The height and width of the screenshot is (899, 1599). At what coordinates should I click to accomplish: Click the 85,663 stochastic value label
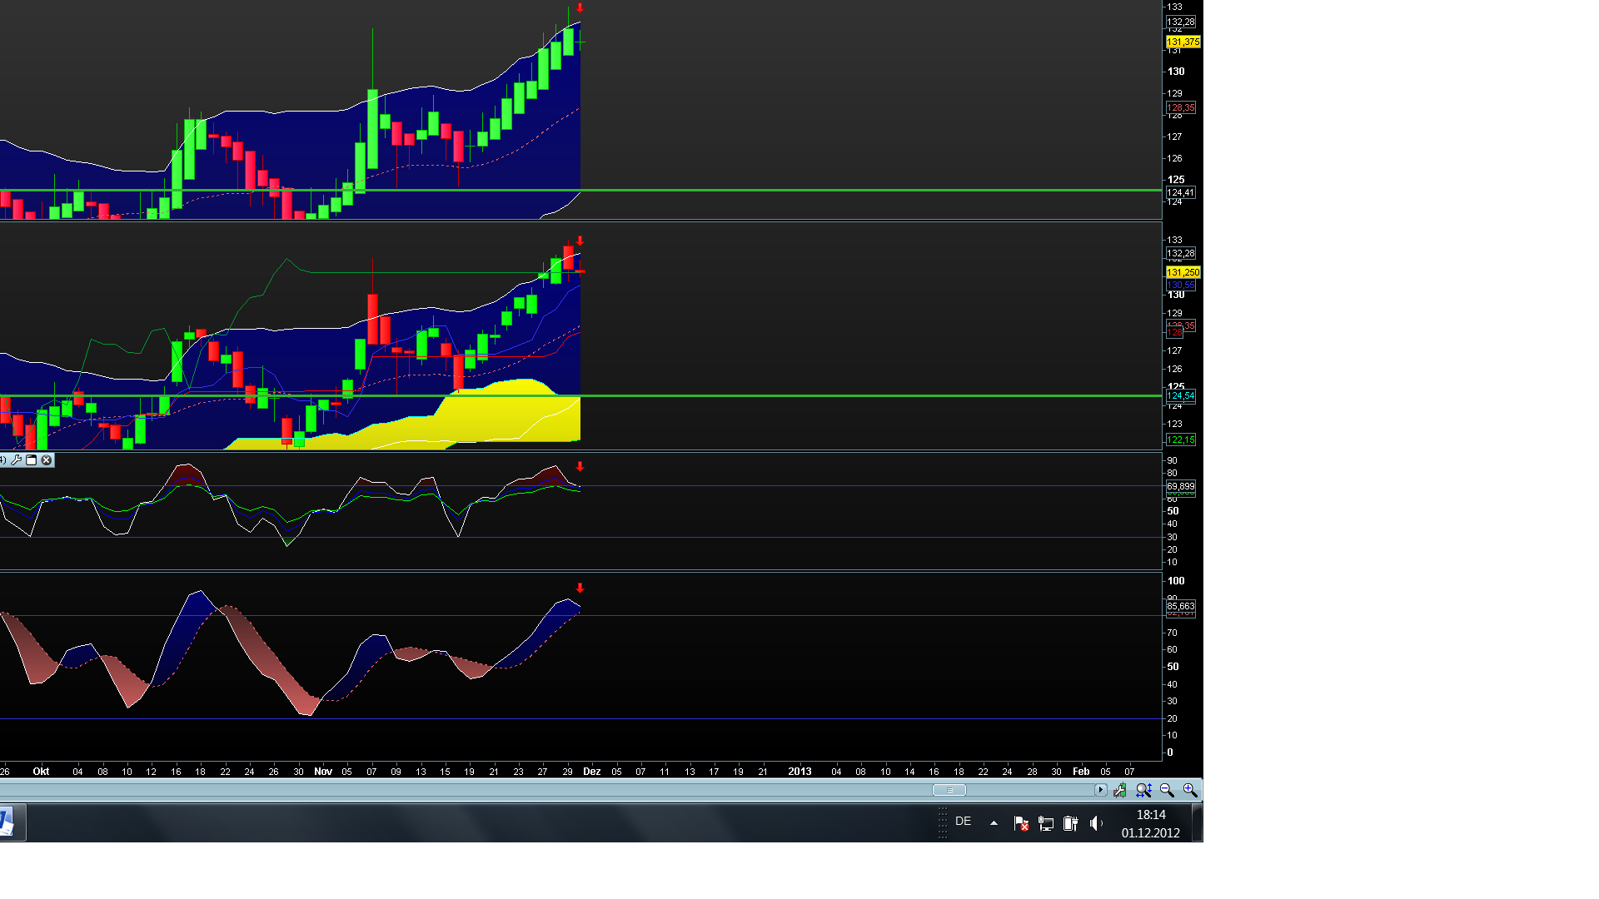tap(1181, 607)
